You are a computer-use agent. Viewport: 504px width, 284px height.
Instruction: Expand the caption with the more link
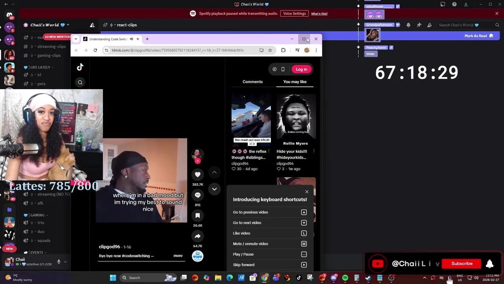178,256
